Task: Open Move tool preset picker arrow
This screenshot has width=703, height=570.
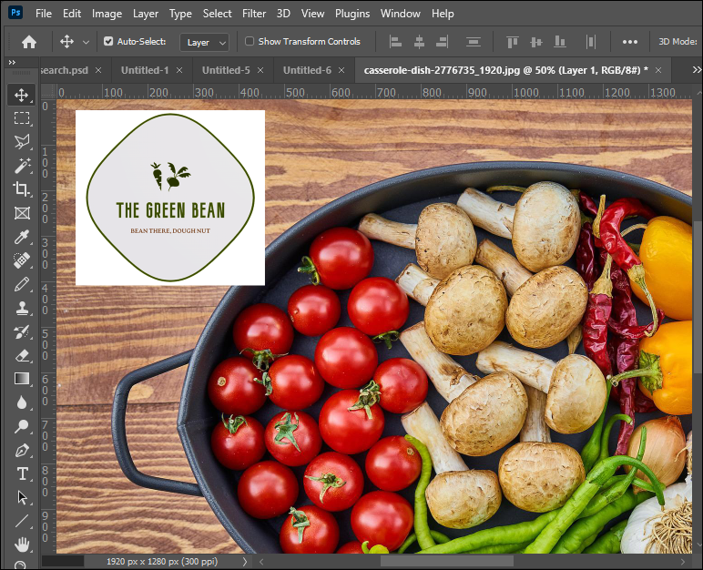Action: (86, 42)
